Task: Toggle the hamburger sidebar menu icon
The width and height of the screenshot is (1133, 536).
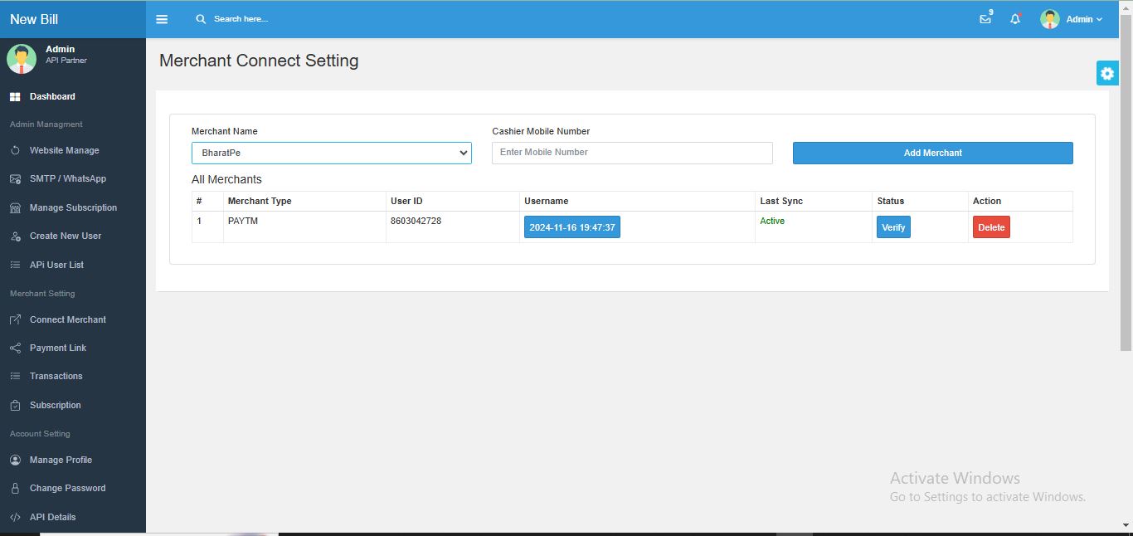Action: (x=162, y=19)
